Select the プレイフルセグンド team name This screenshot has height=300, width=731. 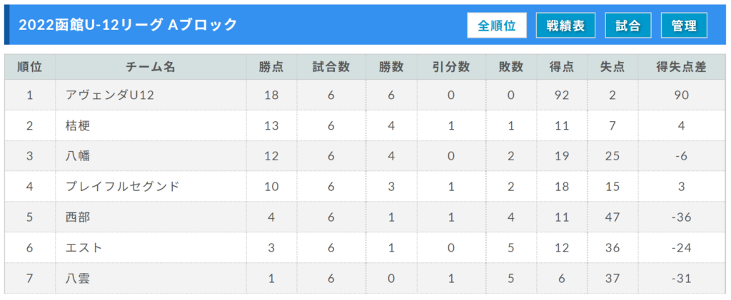coord(123,187)
